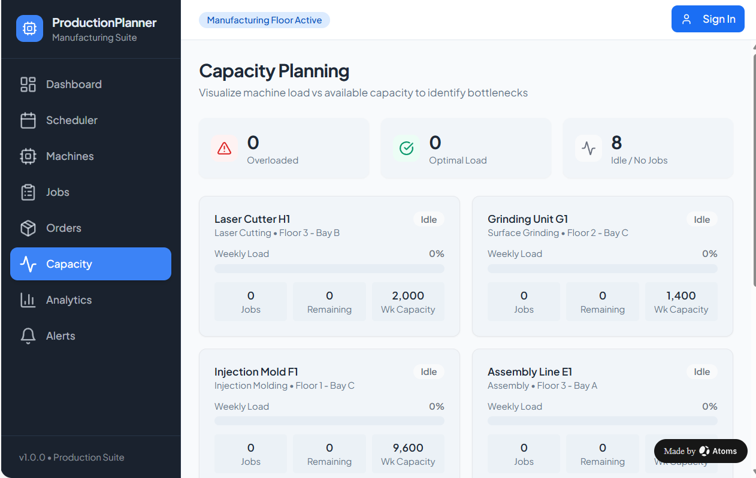Click the Alerts bell icon
756x478 pixels.
coord(28,336)
